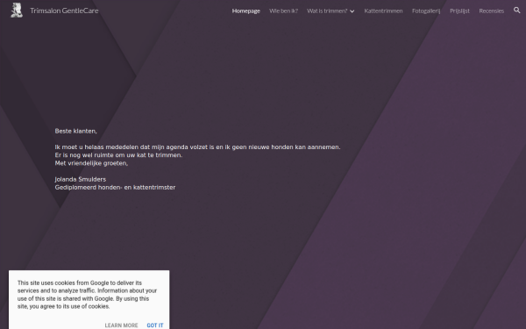View the Prijslijst page
Image resolution: width=526 pixels, height=329 pixels.
459,11
